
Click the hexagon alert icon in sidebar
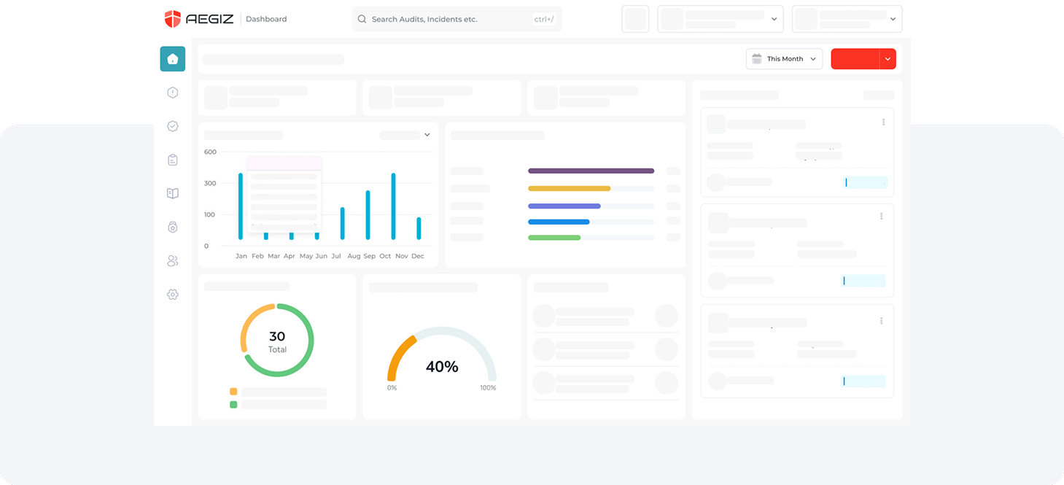click(173, 93)
